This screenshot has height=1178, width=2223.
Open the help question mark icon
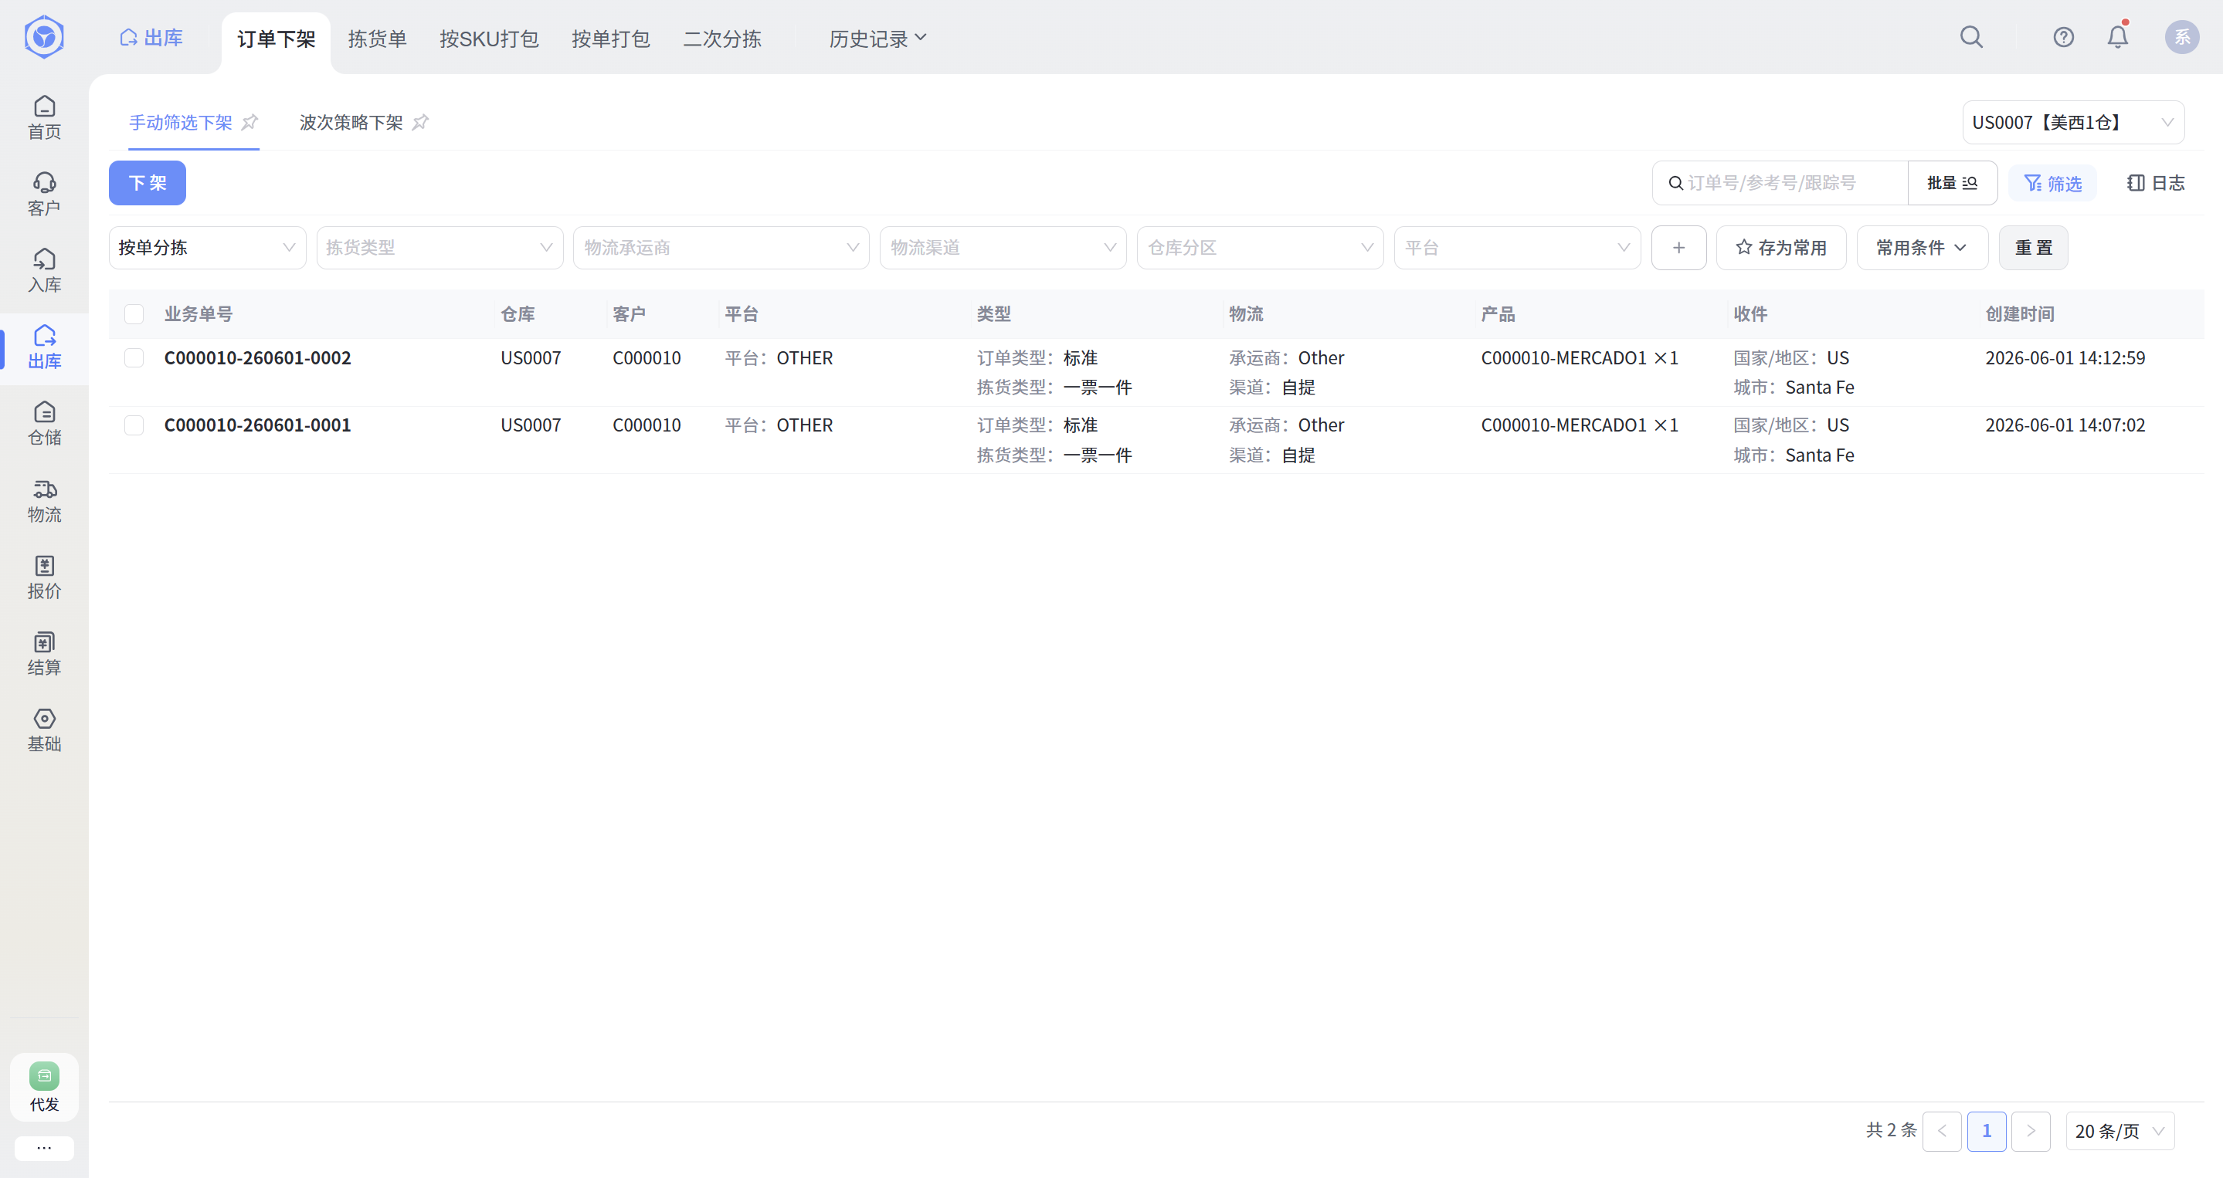2063,37
